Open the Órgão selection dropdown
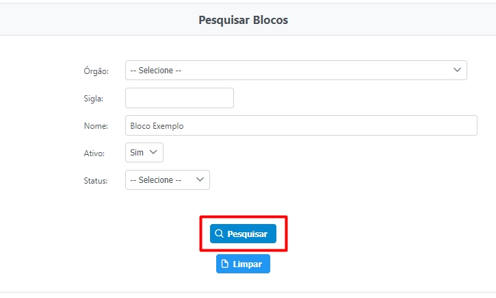 296,71
